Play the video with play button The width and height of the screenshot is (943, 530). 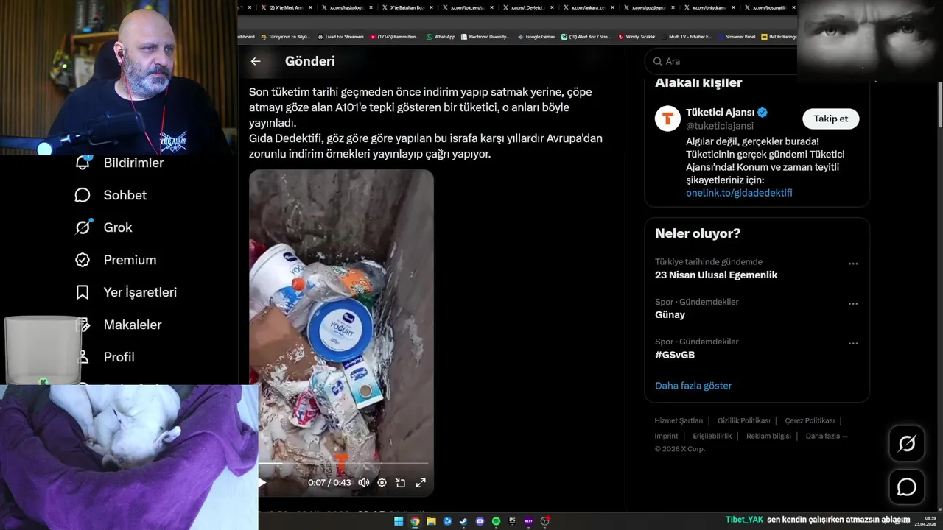[x=262, y=483]
